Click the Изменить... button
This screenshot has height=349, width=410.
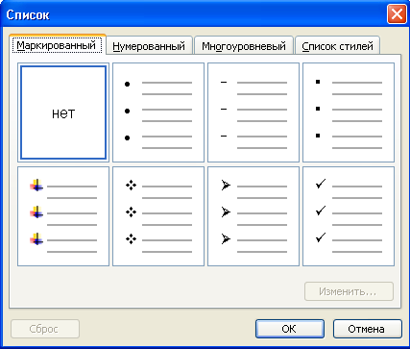click(349, 291)
